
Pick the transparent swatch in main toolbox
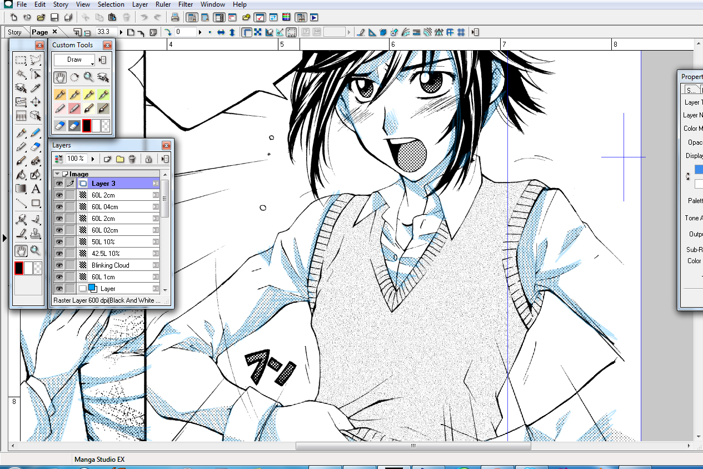[x=38, y=268]
